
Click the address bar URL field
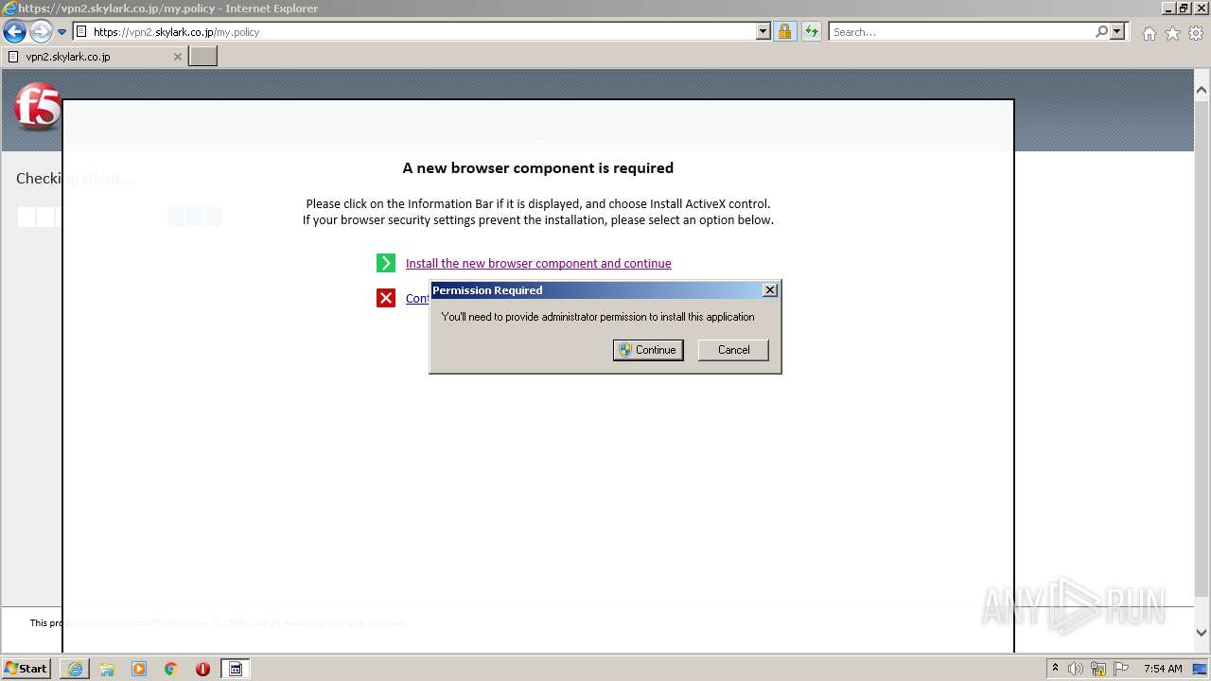pyautogui.click(x=415, y=32)
